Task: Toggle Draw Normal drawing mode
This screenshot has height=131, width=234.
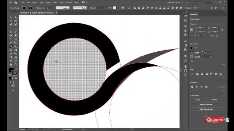Action: (x=10, y=82)
